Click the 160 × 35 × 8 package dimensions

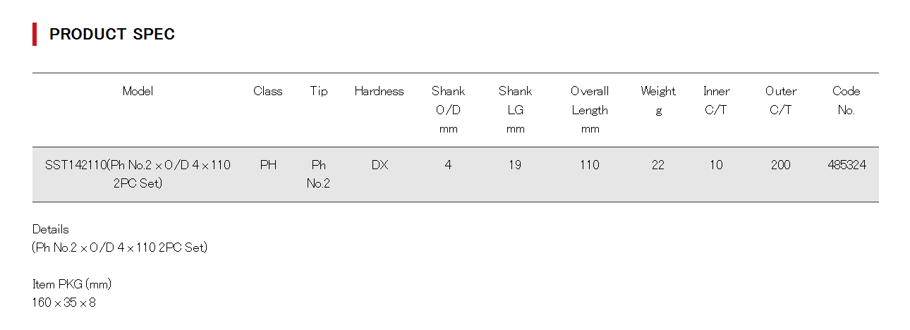pyautogui.click(x=63, y=302)
